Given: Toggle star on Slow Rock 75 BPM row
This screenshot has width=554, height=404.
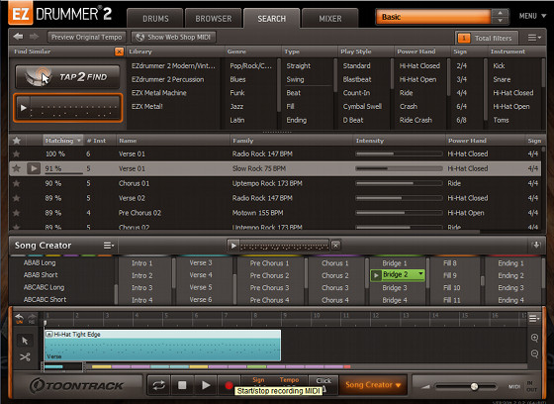Looking at the screenshot, I should click(16, 168).
